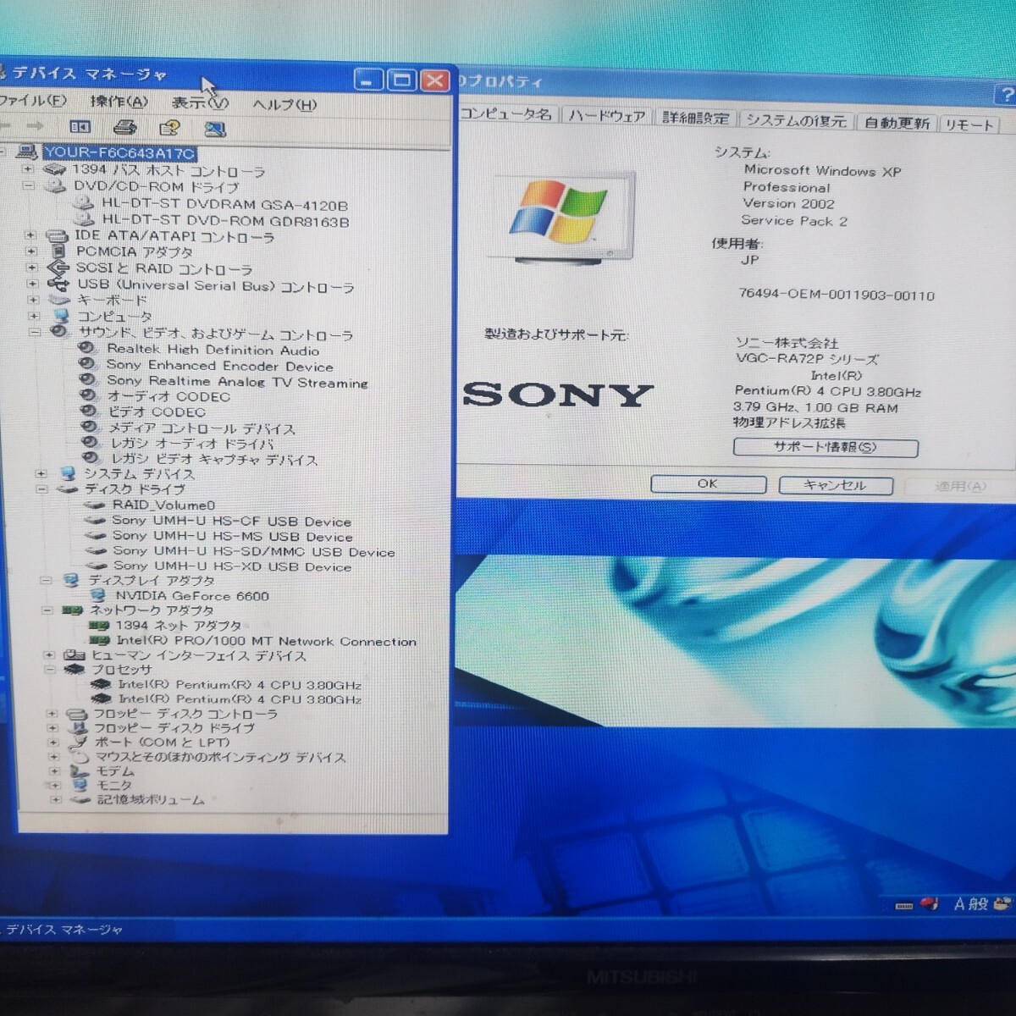
Task: Click the モニタ category icon
Action: coord(80,785)
